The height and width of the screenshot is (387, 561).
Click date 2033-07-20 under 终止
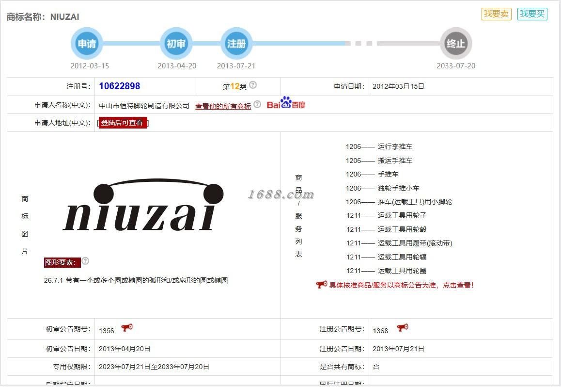(456, 66)
